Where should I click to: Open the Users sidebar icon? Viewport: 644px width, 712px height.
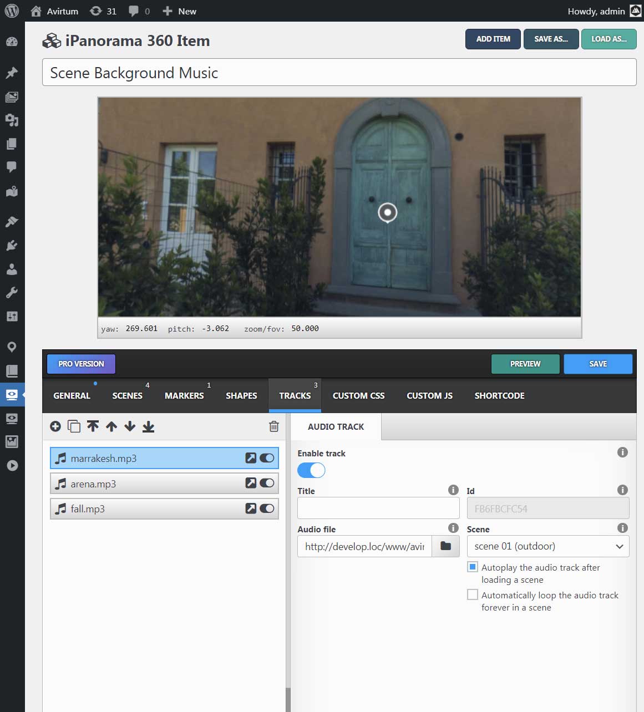12,269
